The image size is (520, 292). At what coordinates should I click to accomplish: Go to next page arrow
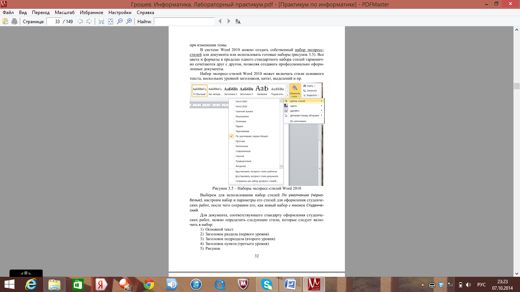(89, 21)
